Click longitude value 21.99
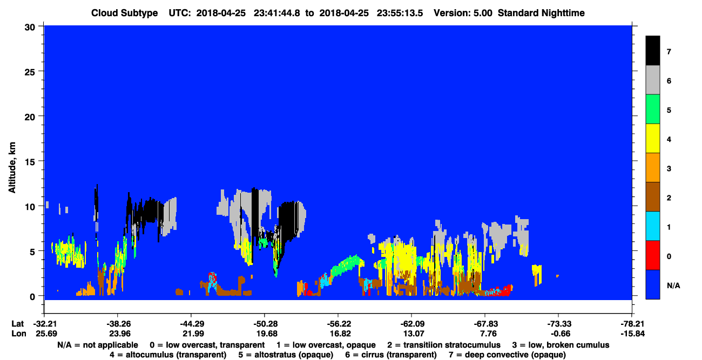The height and width of the screenshot is (360, 702). point(191,334)
